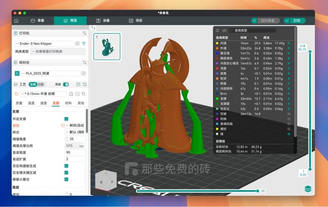This screenshot has width=328, height=207.
Task: Select the Ender-3 Neo Klipper printer dropdown
Action: [x=44, y=44]
